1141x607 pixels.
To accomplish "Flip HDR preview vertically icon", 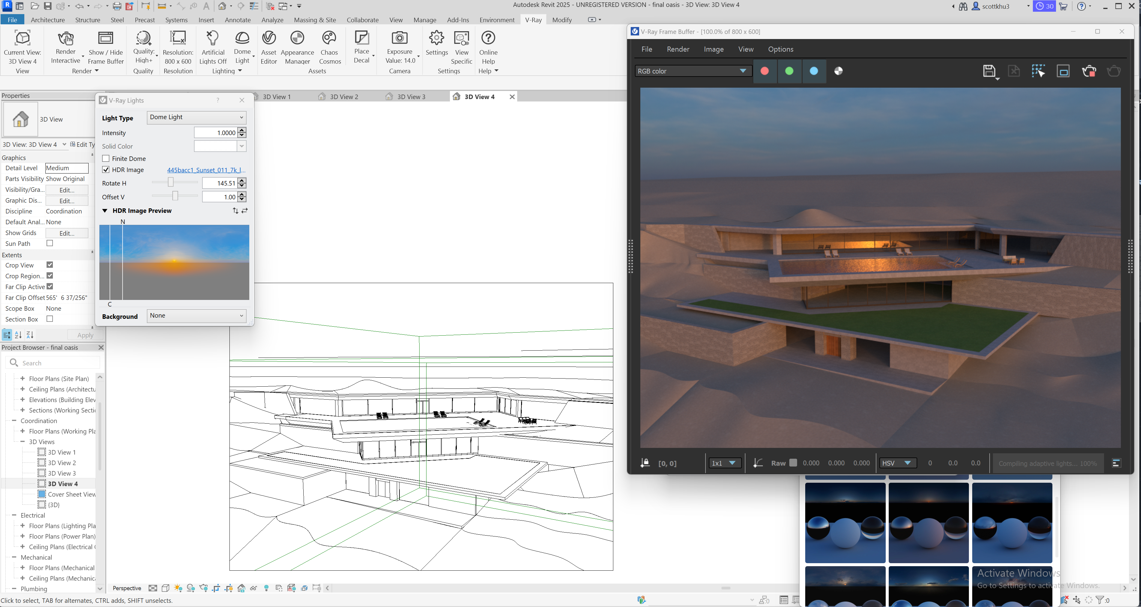I will [x=235, y=211].
